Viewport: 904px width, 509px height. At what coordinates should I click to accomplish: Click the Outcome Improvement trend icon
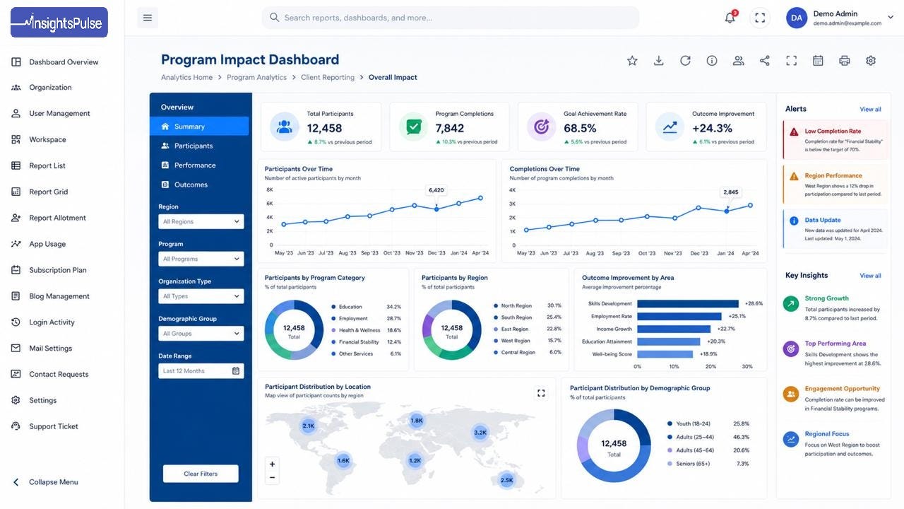click(670, 127)
